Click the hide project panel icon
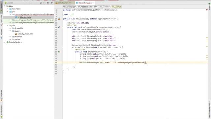This screenshot has width=211, height=119. point(52,3)
